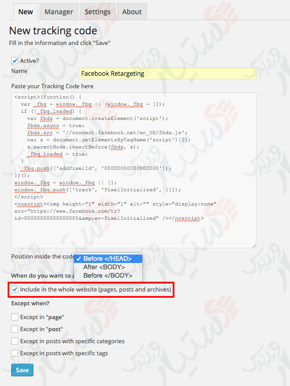Screen dimensions: 290x386
Task: Open the About tab
Action: point(132,12)
